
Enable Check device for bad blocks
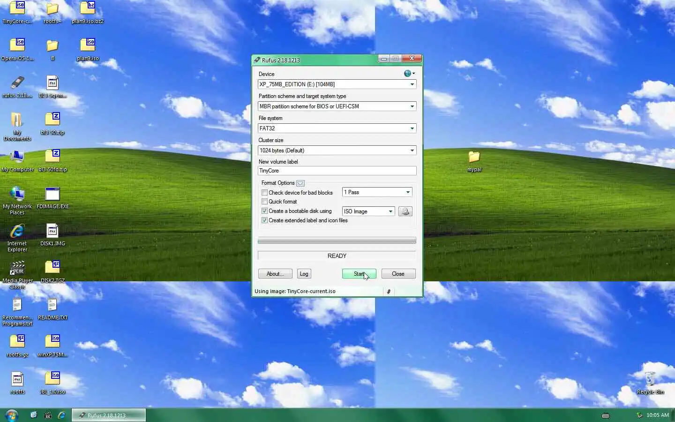(264, 193)
